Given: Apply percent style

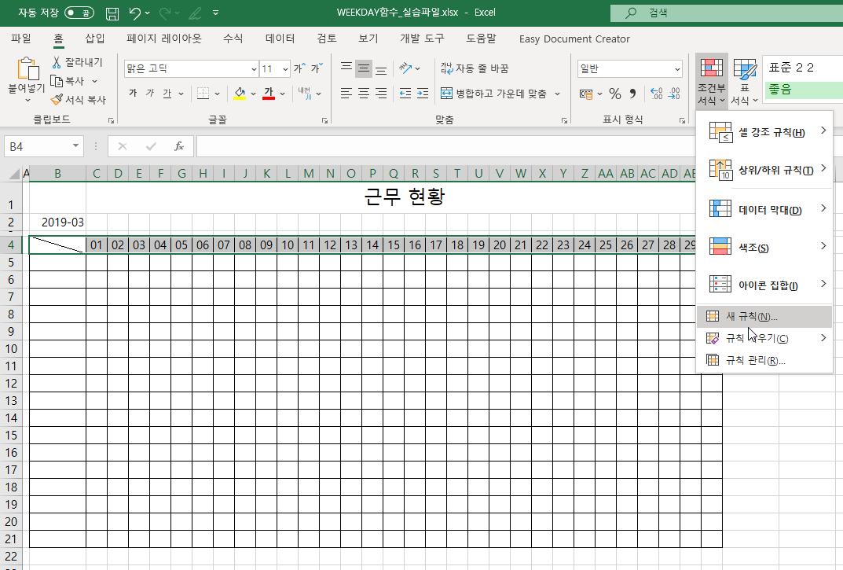Looking at the screenshot, I should coord(615,94).
